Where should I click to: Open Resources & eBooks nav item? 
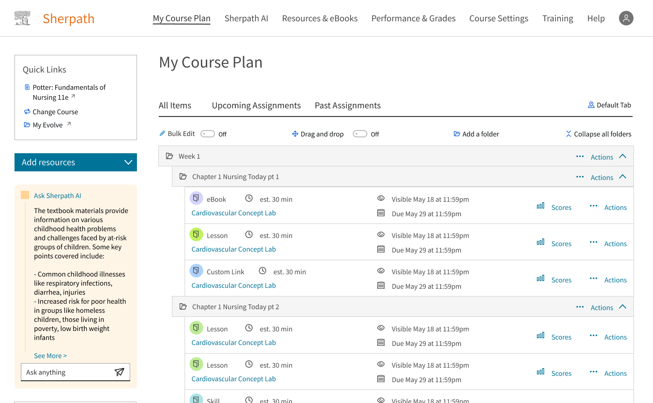[x=320, y=18]
